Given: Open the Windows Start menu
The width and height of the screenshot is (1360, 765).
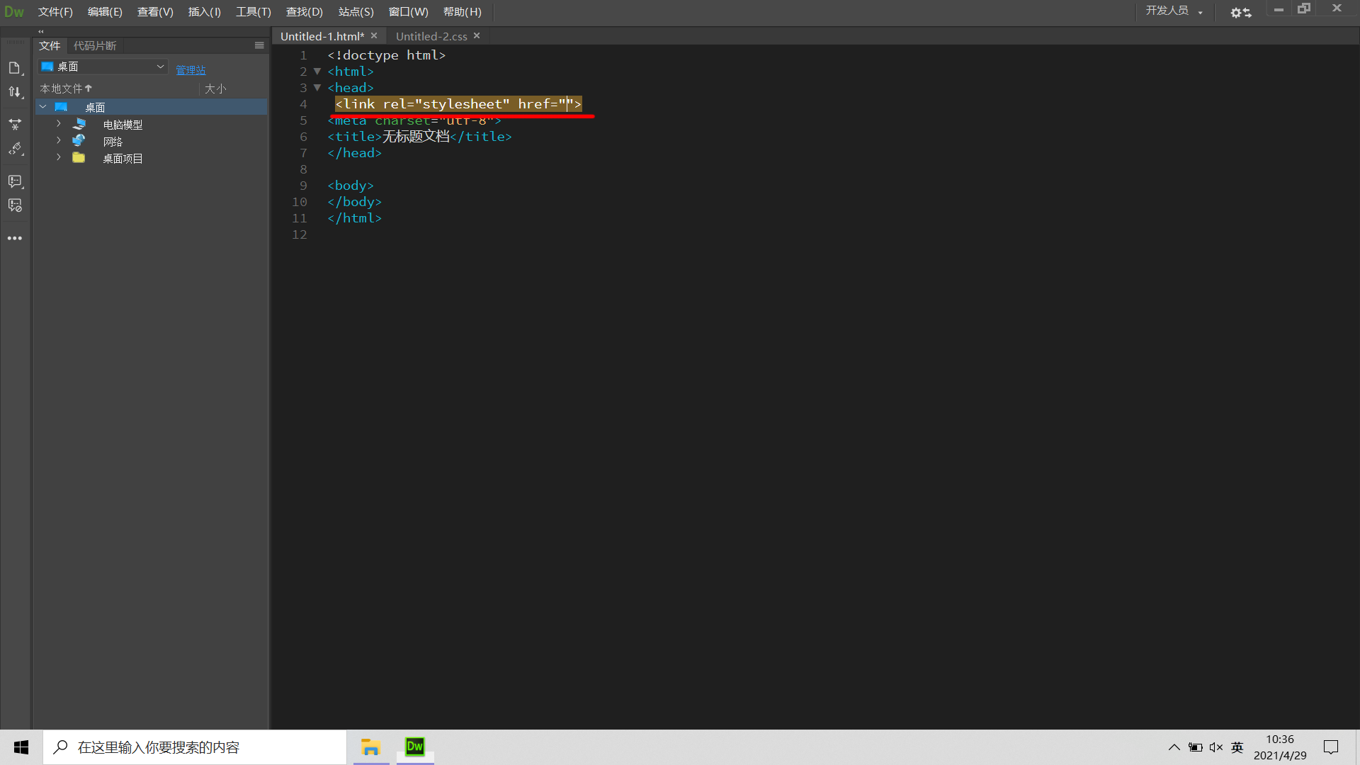Looking at the screenshot, I should tap(21, 747).
